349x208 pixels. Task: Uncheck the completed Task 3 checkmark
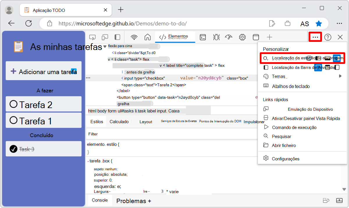[x=13, y=149]
